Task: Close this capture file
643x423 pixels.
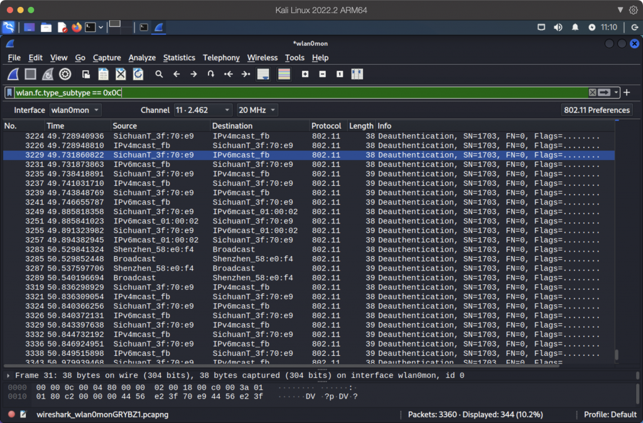Action: click(x=121, y=74)
